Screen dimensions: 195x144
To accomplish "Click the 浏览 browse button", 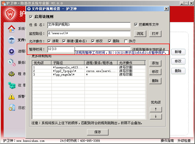I will (140, 34).
